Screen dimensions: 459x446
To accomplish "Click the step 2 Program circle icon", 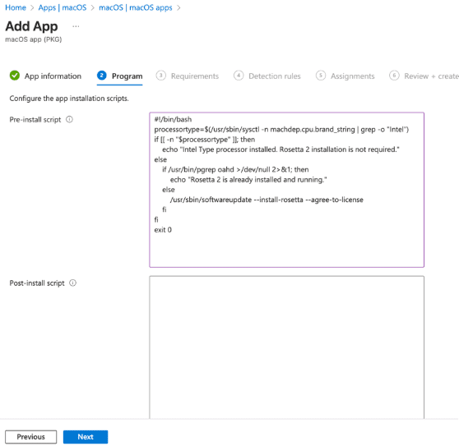I will (x=101, y=76).
